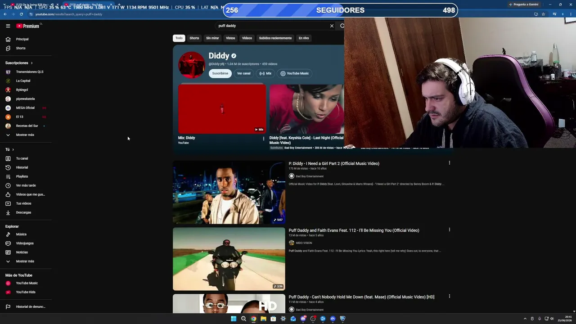Filter results by Vistos chip
Viewport: 576px width, 324px height.
point(230,38)
